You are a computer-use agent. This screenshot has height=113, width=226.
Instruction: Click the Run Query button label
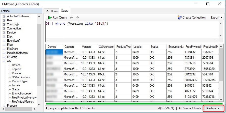click(x=60, y=18)
